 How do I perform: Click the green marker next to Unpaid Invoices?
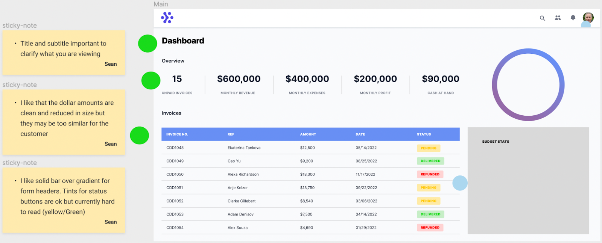coord(151,80)
